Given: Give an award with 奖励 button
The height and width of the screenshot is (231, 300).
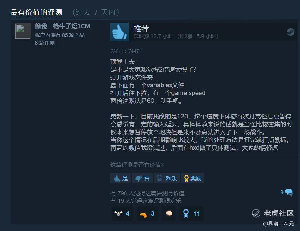Looking at the screenshot, I should pyautogui.click(x=193, y=178).
